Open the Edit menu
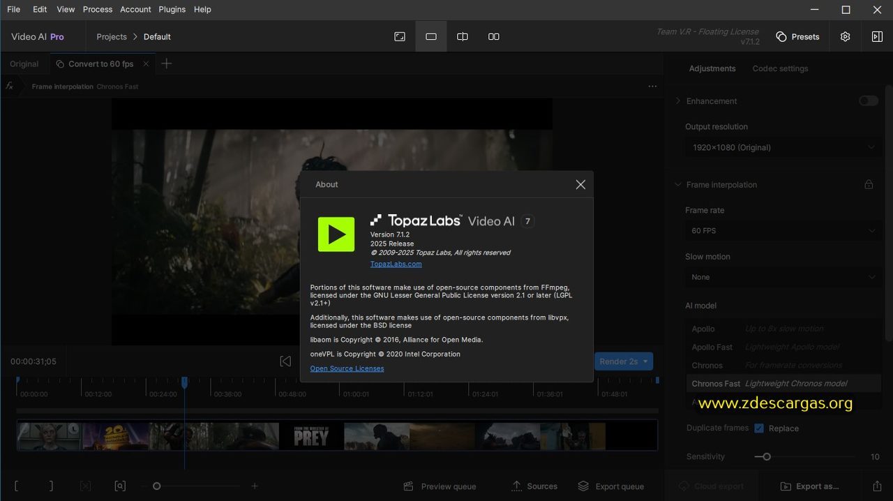 40,9
